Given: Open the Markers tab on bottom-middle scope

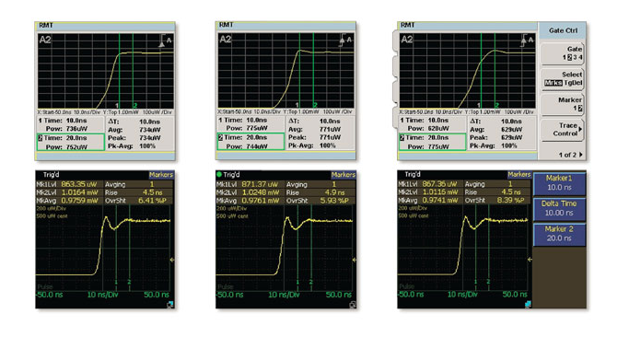Looking at the screenshot, I should (343, 175).
